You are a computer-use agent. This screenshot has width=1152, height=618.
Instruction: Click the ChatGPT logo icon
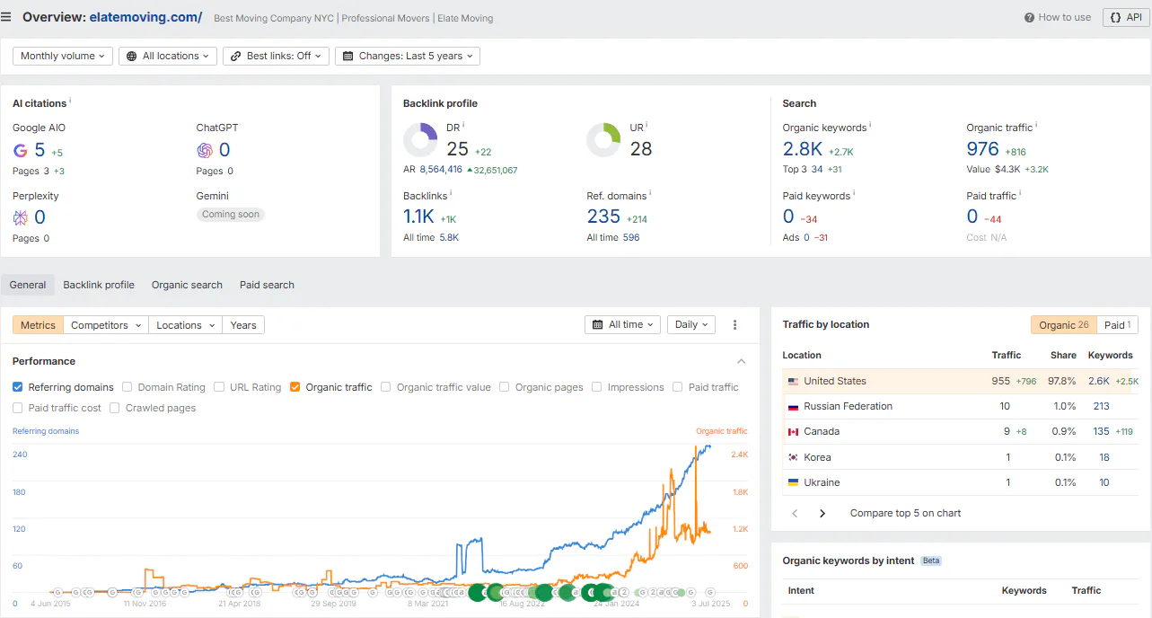(205, 150)
